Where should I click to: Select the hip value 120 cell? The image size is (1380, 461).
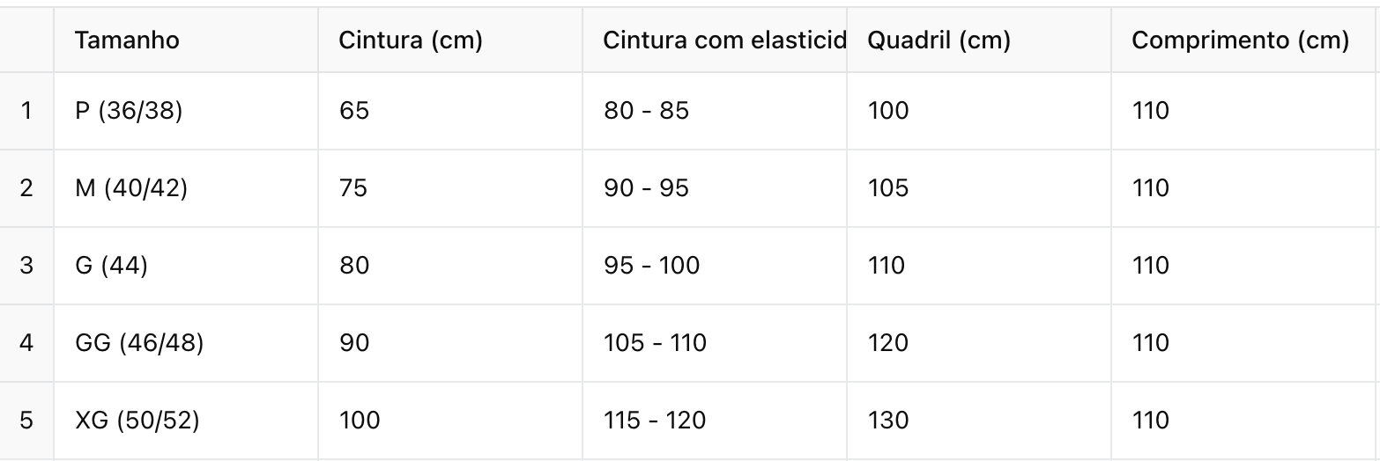pos(979,343)
